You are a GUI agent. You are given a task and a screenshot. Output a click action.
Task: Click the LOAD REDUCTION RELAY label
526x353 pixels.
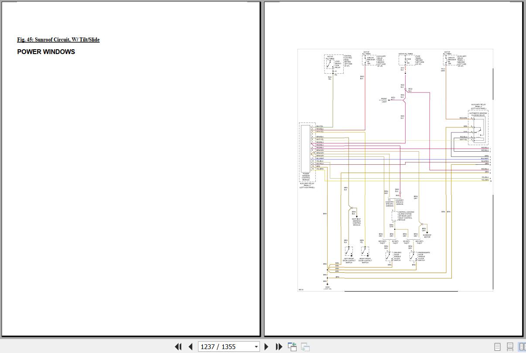click(x=337, y=64)
